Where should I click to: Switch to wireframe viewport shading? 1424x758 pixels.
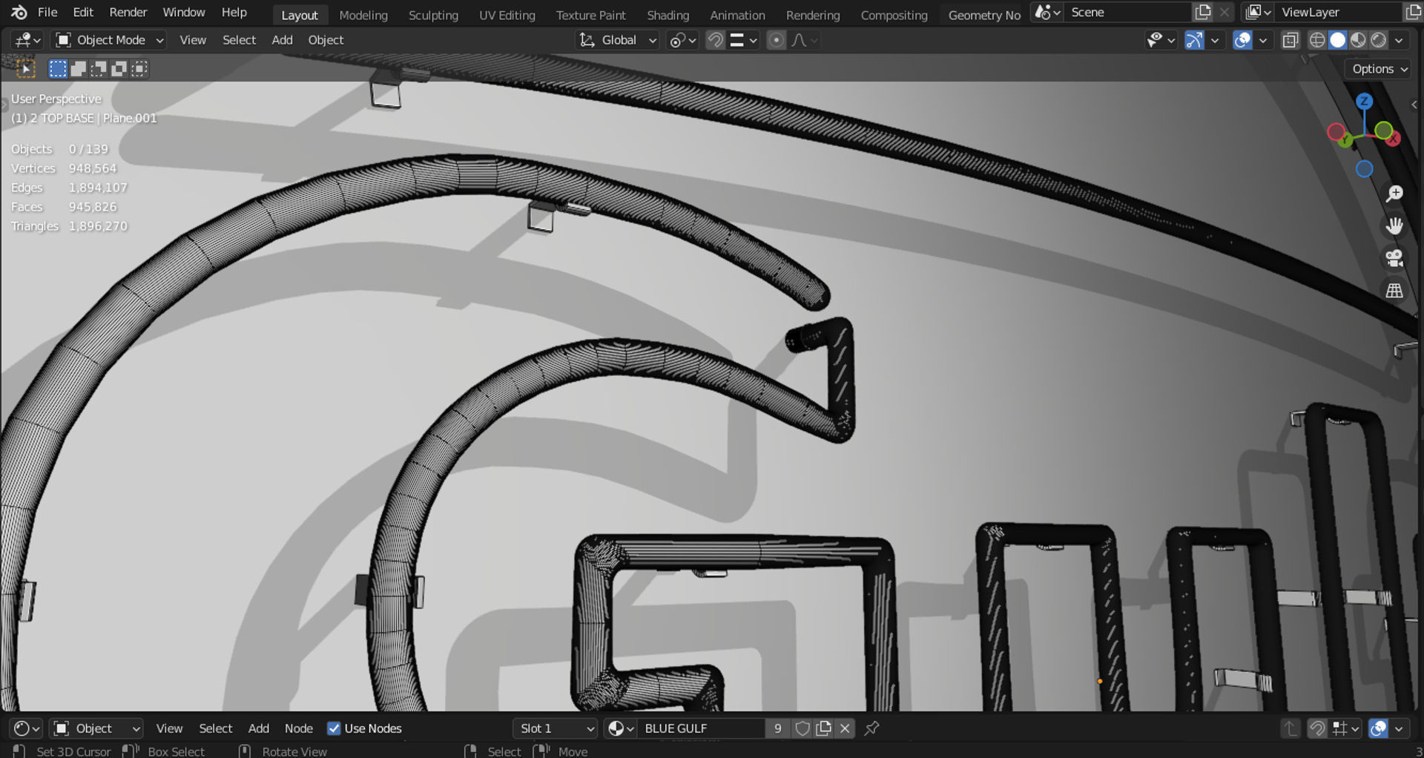tap(1317, 40)
